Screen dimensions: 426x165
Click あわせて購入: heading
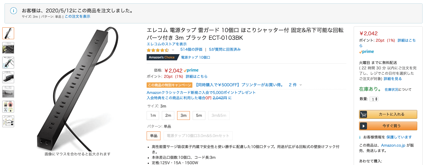370,161
